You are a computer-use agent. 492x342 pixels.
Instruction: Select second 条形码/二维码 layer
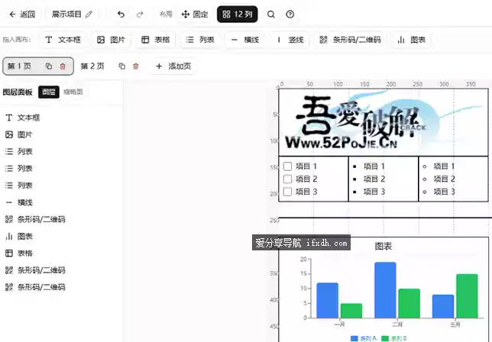coord(61,270)
